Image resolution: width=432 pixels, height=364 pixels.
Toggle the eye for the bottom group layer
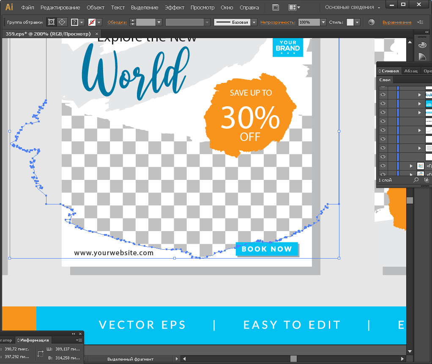383,174
